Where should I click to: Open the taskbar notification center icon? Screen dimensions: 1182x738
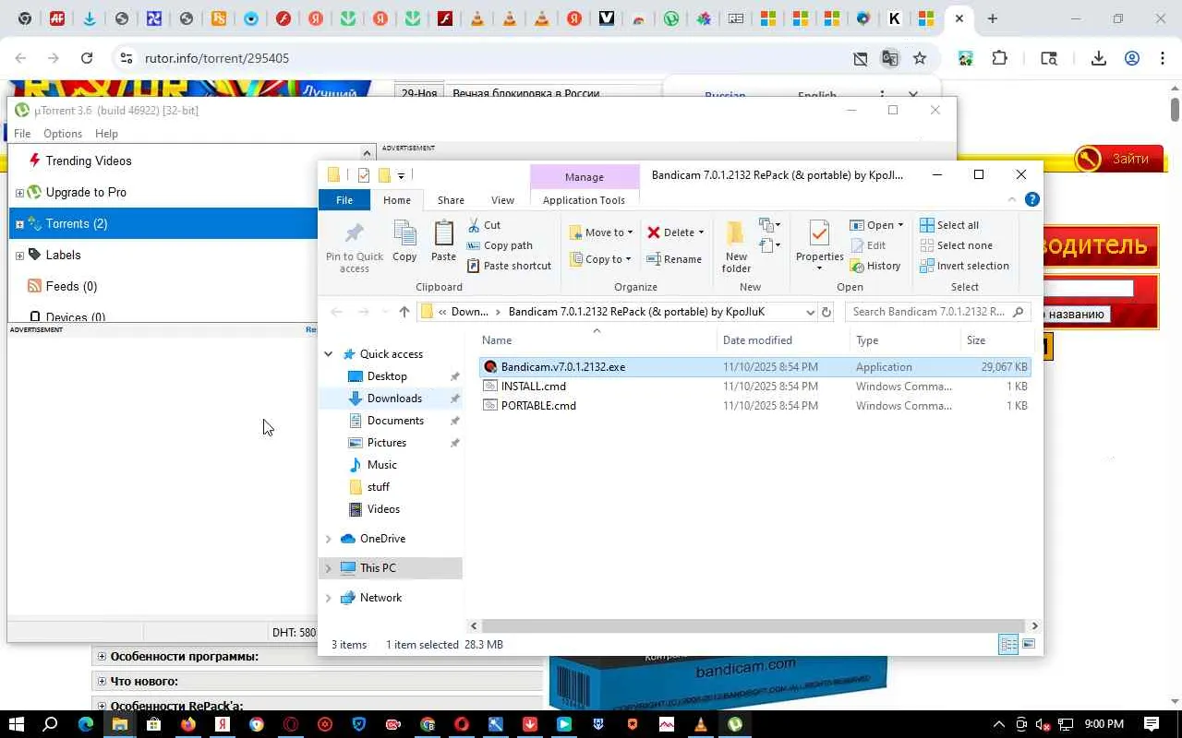(1152, 724)
